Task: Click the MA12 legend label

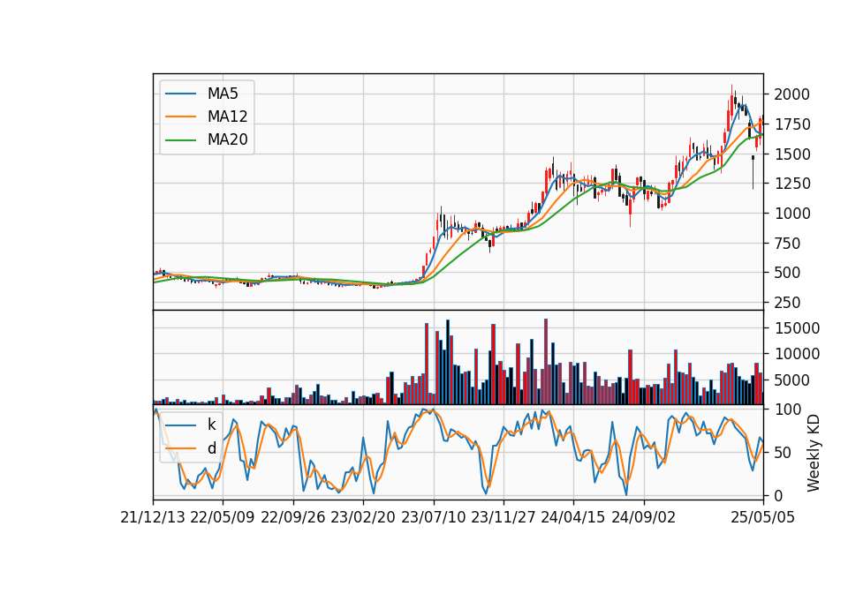Action: (227, 117)
